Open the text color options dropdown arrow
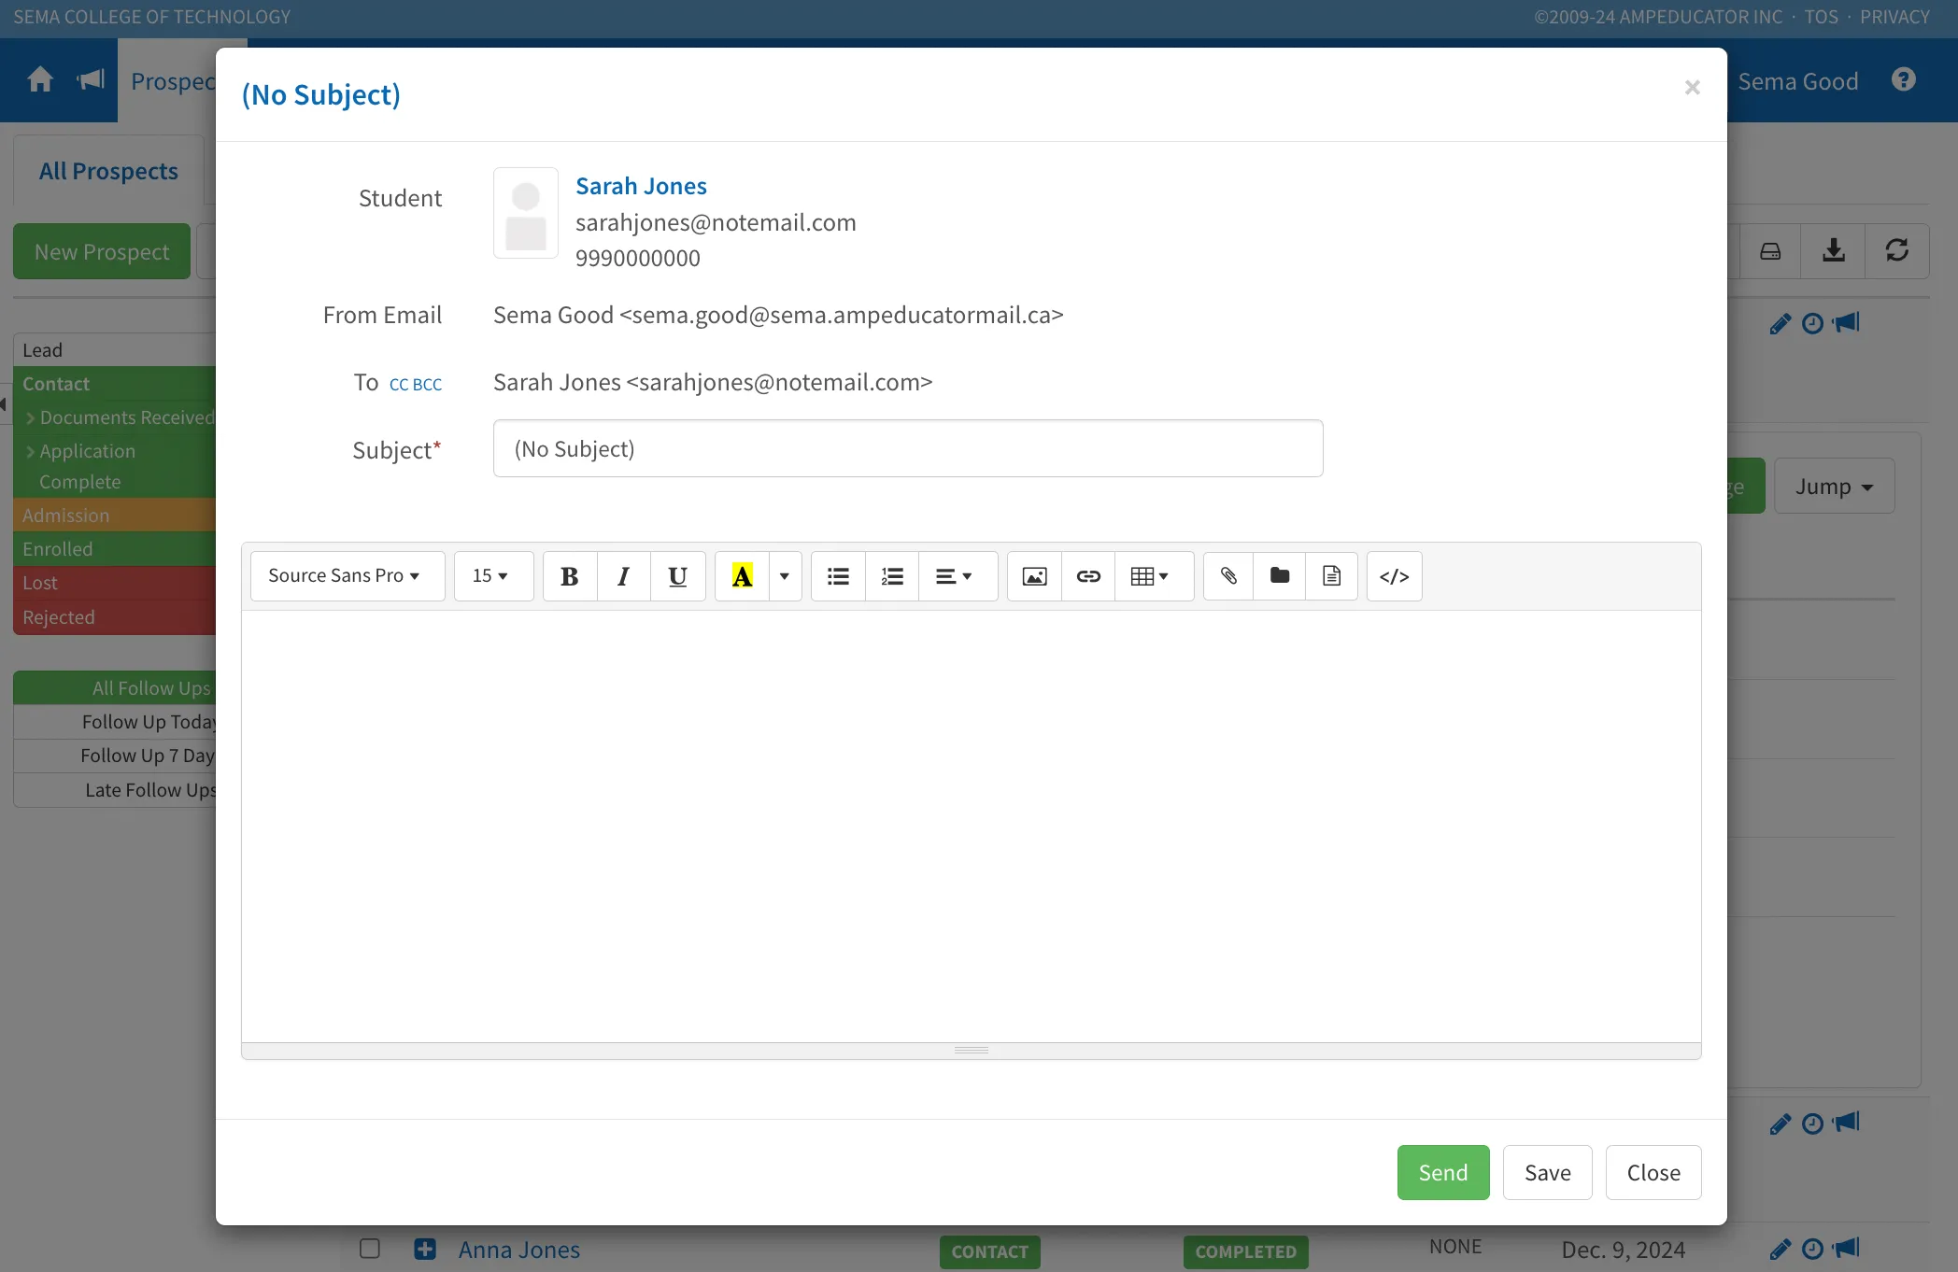Viewport: 1958px width, 1272px height. [785, 576]
